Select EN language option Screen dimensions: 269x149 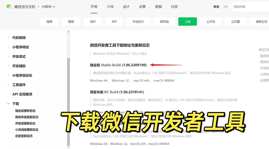coord(226,7)
